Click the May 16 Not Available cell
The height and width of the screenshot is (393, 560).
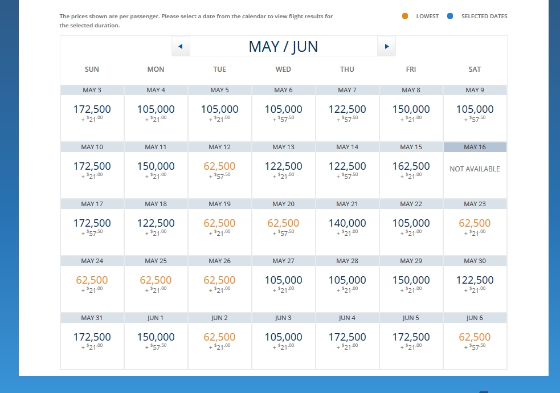click(x=475, y=169)
